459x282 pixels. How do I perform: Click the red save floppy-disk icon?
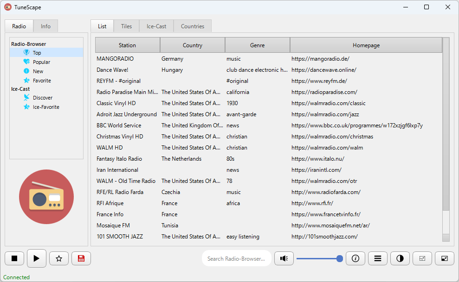point(81,258)
